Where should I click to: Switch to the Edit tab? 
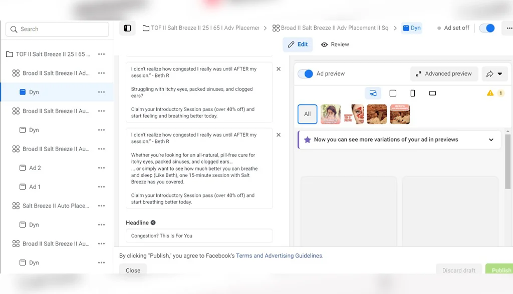pos(298,44)
